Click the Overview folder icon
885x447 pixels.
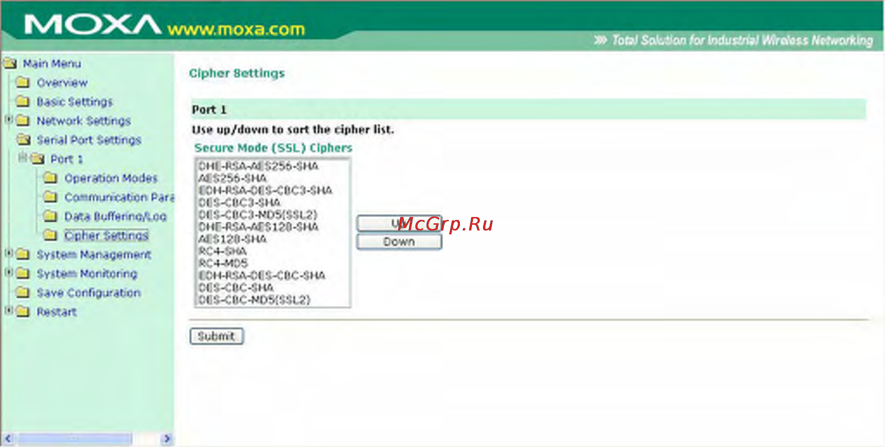(x=23, y=82)
